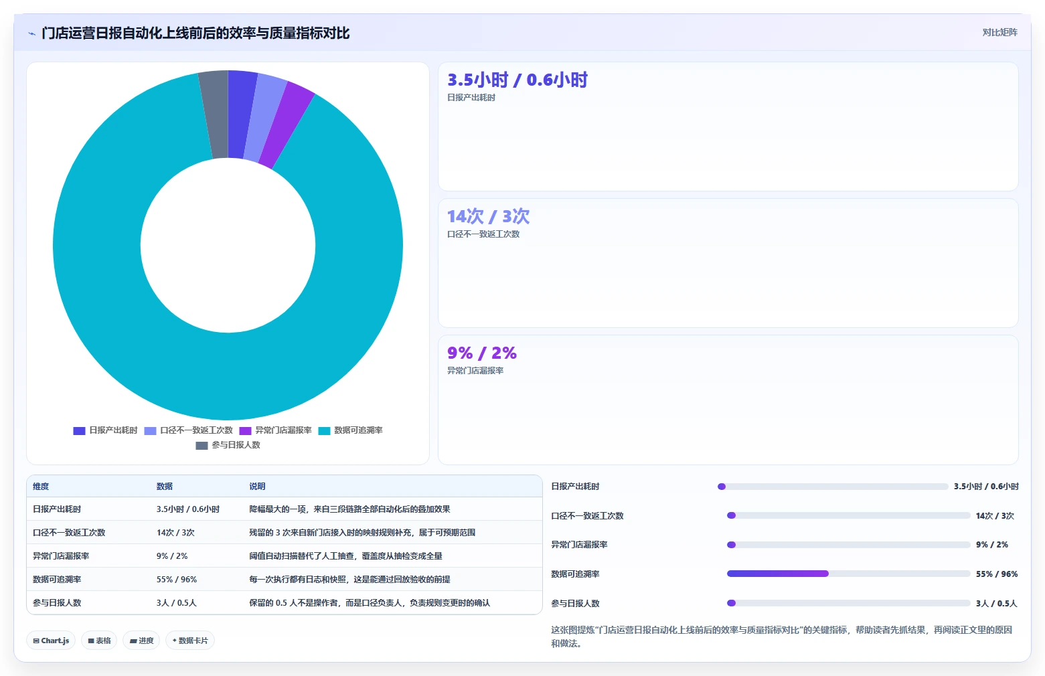Click the 数据 column header
Image resolution: width=1045 pixels, height=676 pixels.
(x=165, y=487)
